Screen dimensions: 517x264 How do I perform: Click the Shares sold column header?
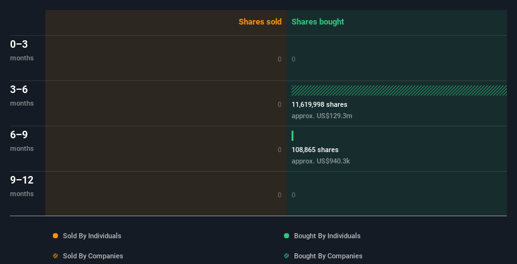pyautogui.click(x=260, y=22)
